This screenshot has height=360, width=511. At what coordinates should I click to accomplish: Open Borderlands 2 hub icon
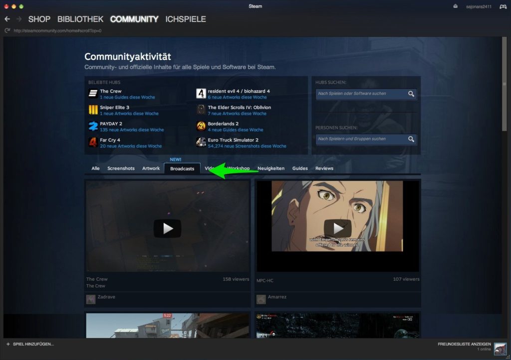(x=201, y=126)
